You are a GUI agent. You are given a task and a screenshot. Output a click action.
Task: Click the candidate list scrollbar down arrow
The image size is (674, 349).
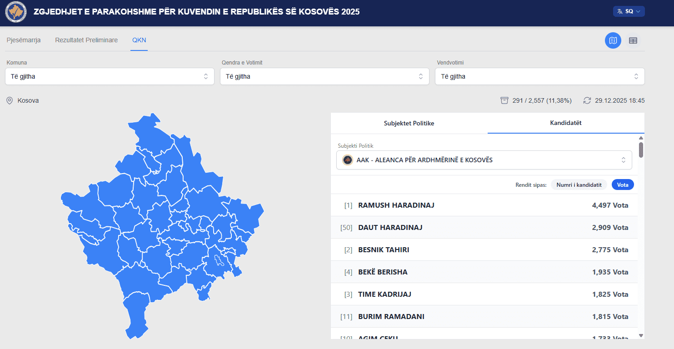pos(641,335)
